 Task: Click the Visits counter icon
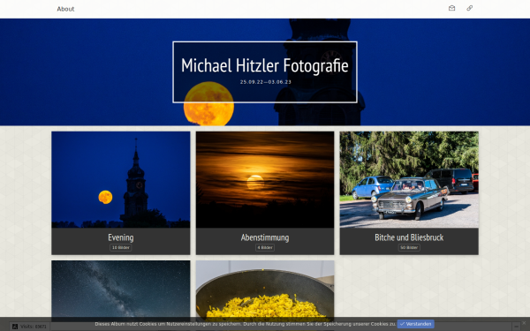coord(14,327)
